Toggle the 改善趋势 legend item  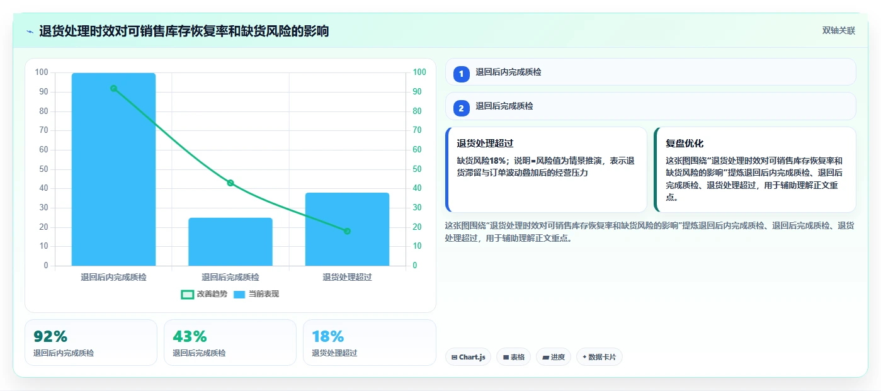pyautogui.click(x=204, y=294)
